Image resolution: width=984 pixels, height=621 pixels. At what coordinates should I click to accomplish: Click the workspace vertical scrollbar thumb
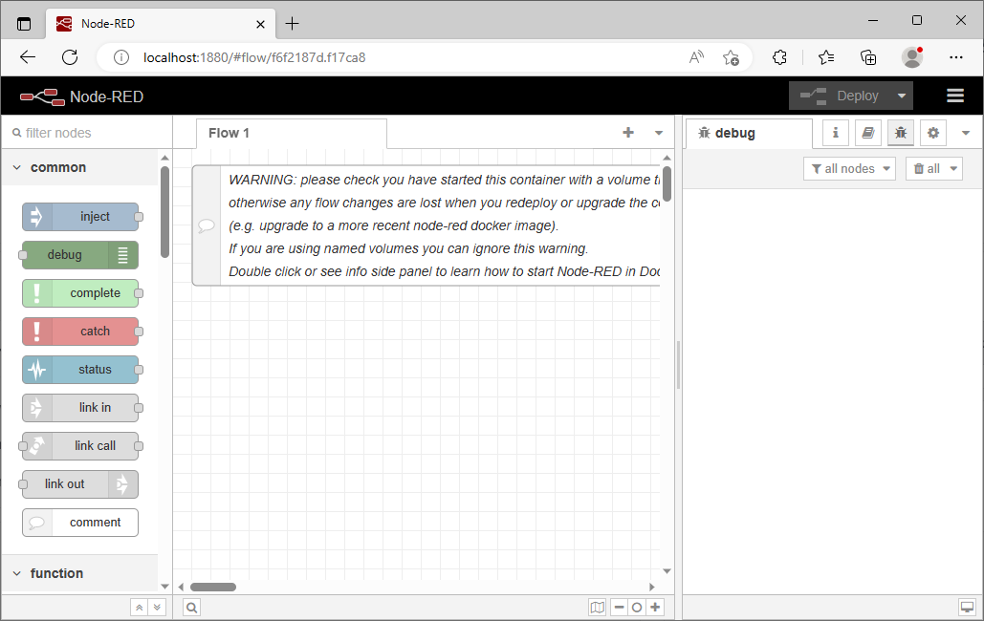pyautogui.click(x=667, y=183)
